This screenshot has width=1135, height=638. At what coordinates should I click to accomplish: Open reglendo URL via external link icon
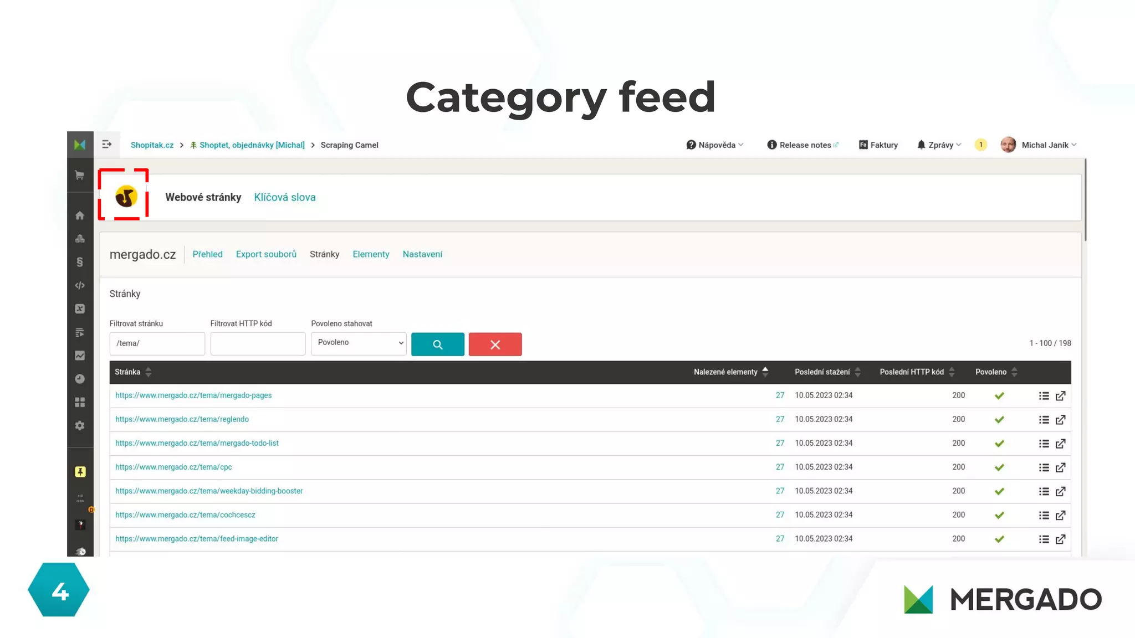pyautogui.click(x=1060, y=420)
